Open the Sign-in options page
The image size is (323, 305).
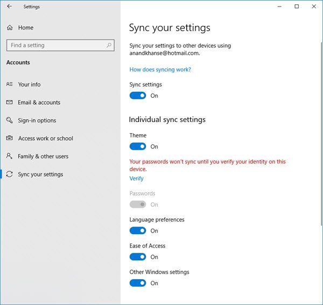37,120
